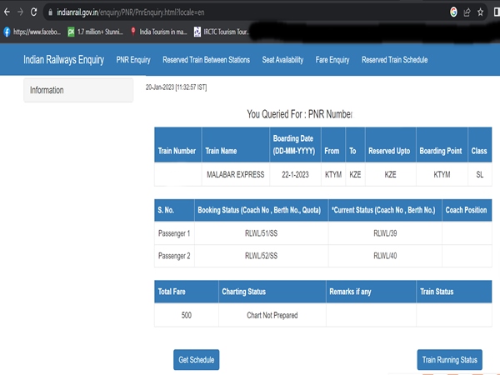The image size is (500, 375).
Task: Reload the page with refresh icon
Action: (x=33, y=12)
